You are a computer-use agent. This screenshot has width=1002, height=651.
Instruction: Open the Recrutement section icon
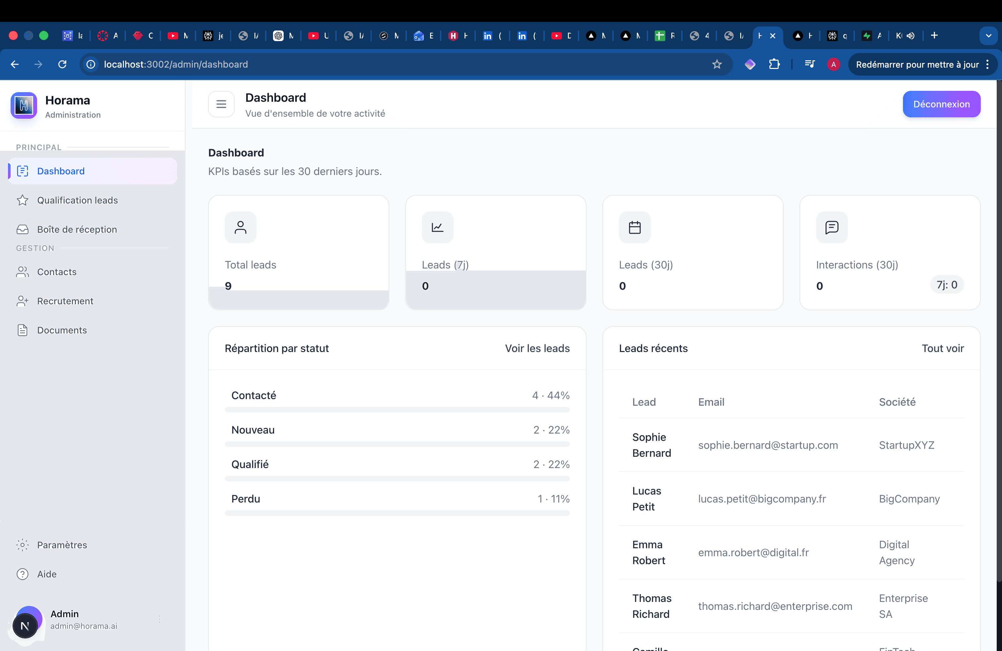(x=22, y=301)
